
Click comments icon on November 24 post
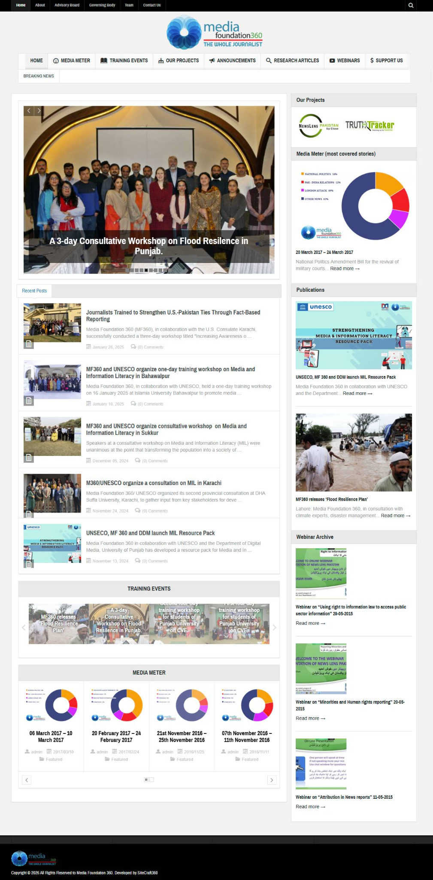coord(138,510)
